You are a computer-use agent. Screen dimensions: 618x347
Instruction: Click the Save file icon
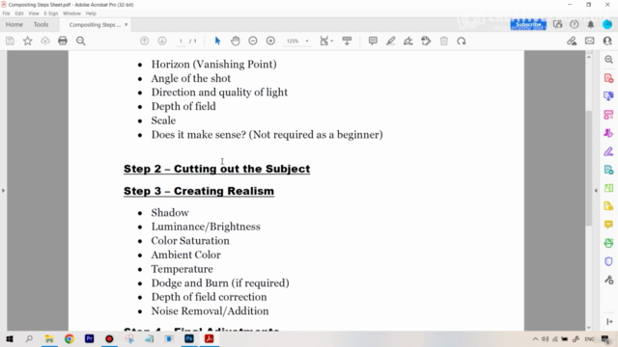click(x=10, y=40)
